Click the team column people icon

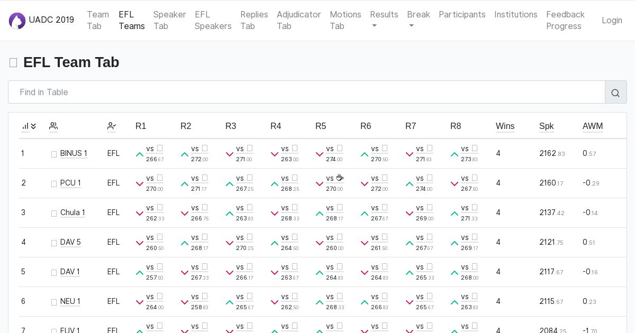pos(53,126)
